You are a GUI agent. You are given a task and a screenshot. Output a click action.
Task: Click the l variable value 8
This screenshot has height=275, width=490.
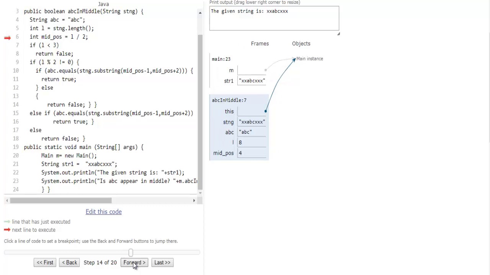pyautogui.click(x=240, y=142)
